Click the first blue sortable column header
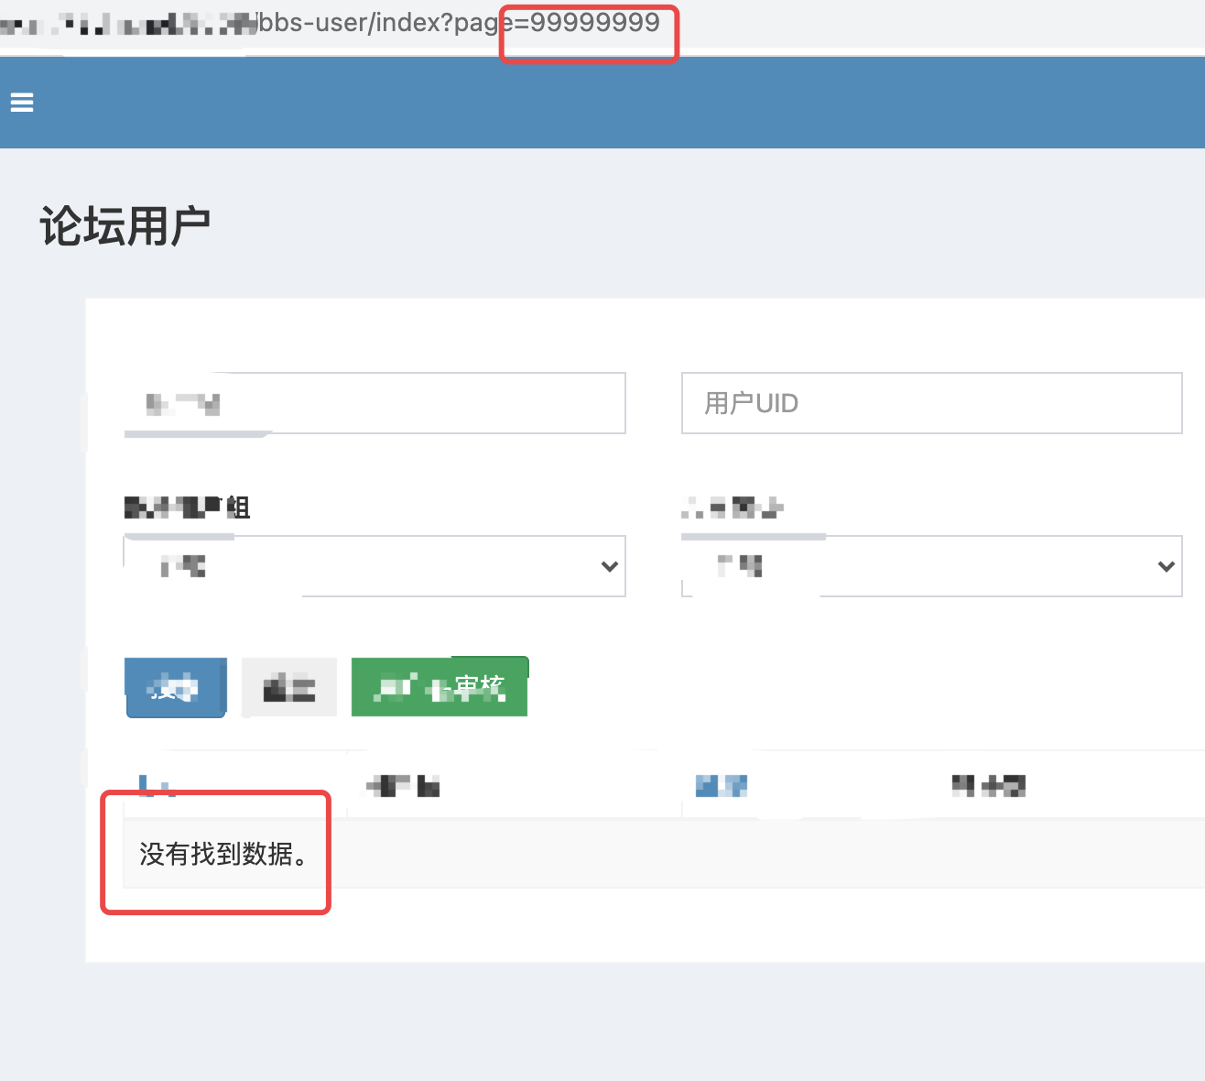1205x1081 pixels. pyautogui.click(x=155, y=785)
